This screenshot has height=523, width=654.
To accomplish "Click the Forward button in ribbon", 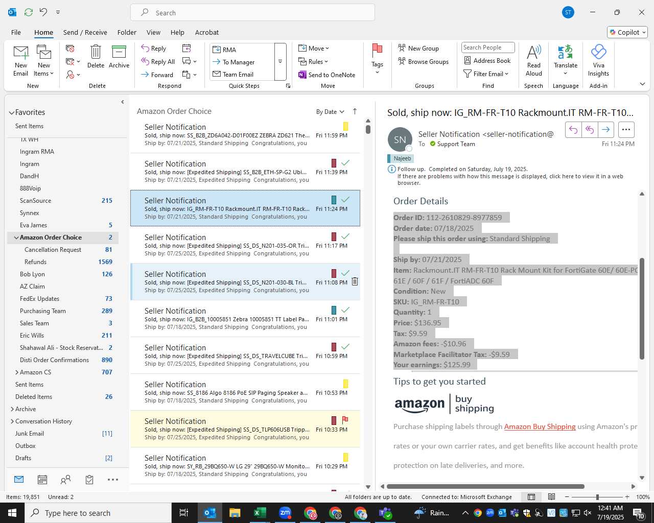I will (x=157, y=75).
